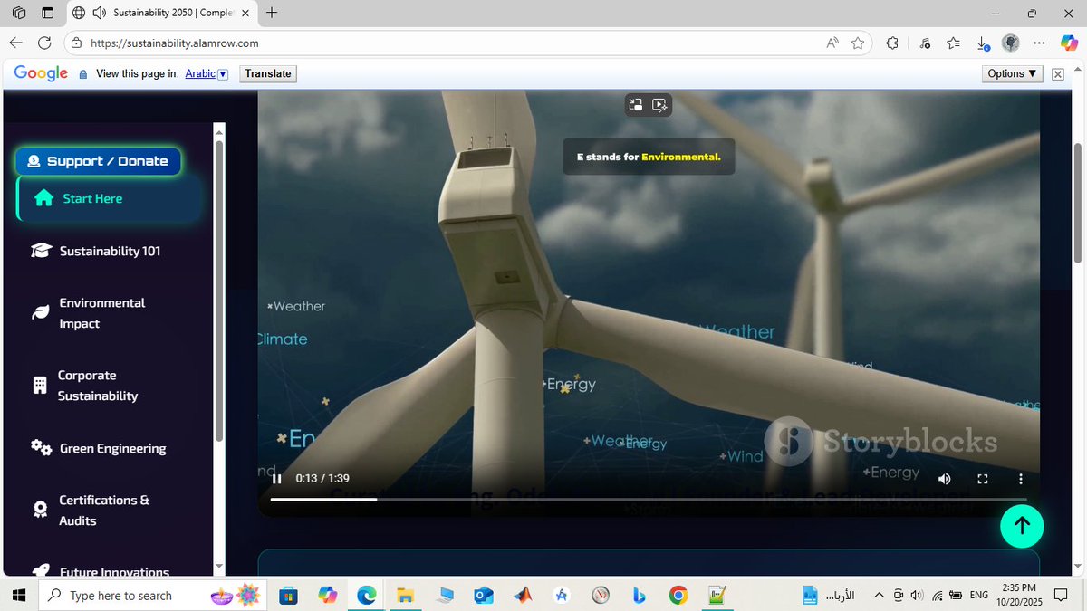Open the taskbar clock and date
Image resolution: width=1087 pixels, height=611 pixels.
pyautogui.click(x=1020, y=595)
